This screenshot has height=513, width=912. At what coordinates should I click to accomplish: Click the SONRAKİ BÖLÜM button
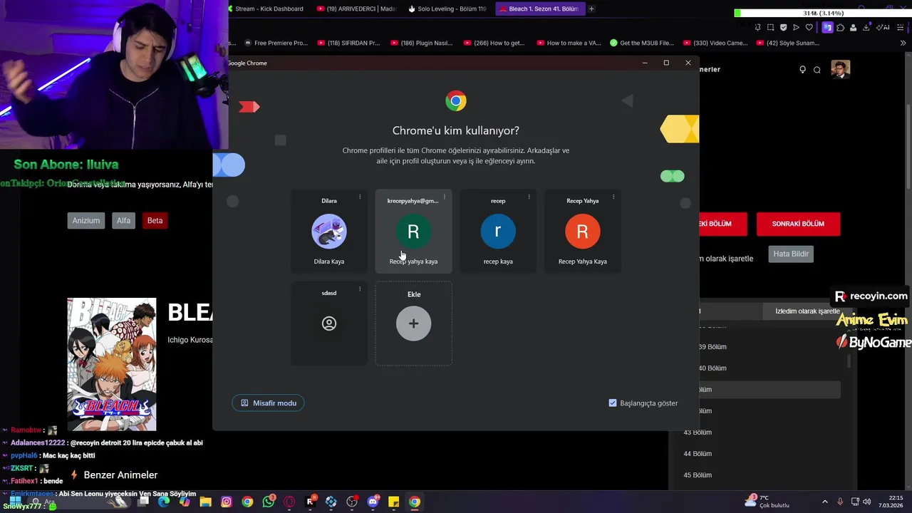pos(798,224)
